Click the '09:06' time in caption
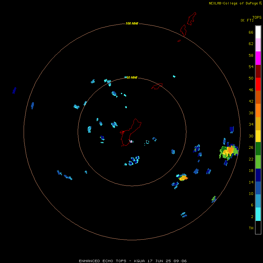This screenshot has height=263, width=263. (180, 261)
